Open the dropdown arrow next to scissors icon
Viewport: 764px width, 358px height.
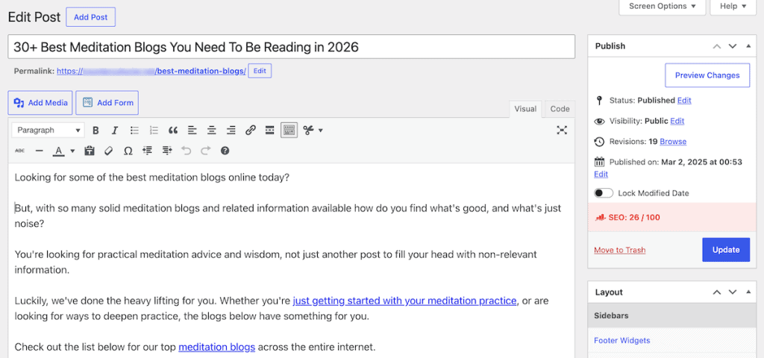pos(321,130)
